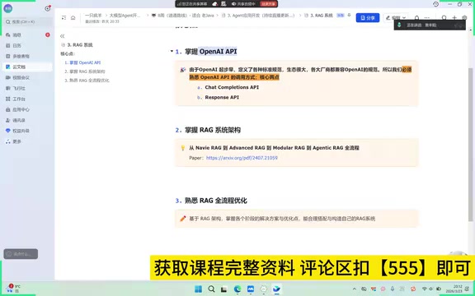475x296 pixels.
Task: Open the history clock icon in title bar
Action: click(435, 4)
